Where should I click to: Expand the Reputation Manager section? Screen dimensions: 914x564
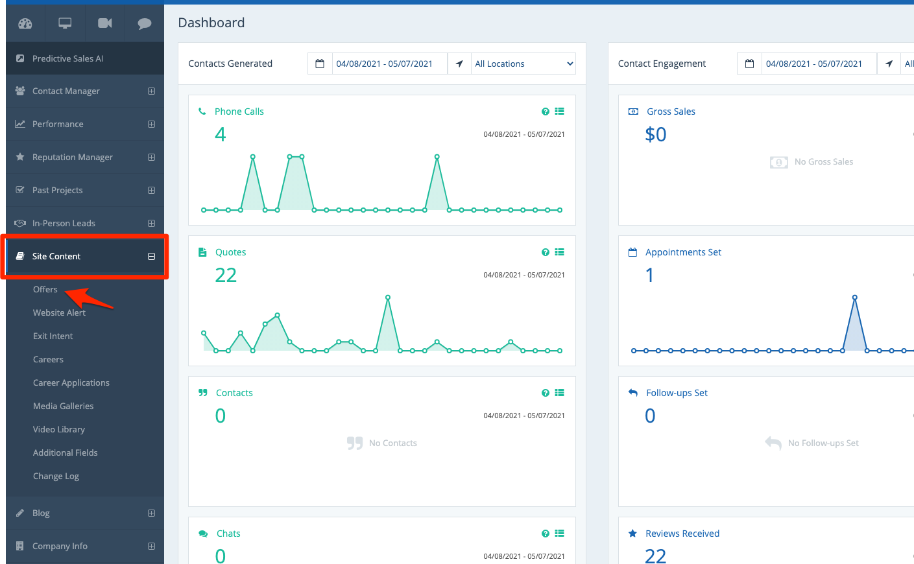coord(151,158)
